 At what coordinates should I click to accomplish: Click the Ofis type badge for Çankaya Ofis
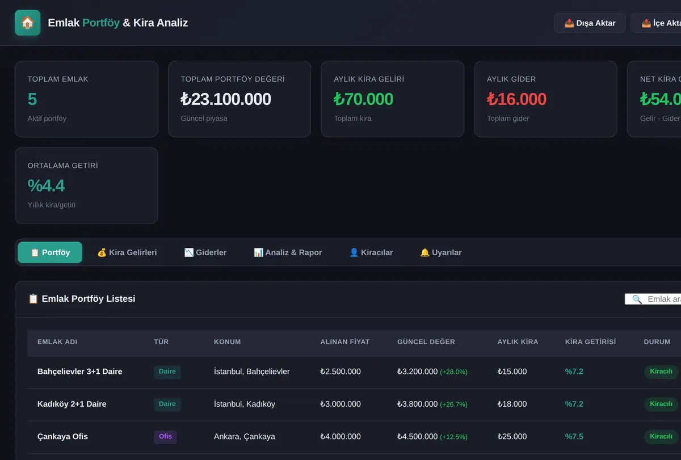[x=165, y=437]
